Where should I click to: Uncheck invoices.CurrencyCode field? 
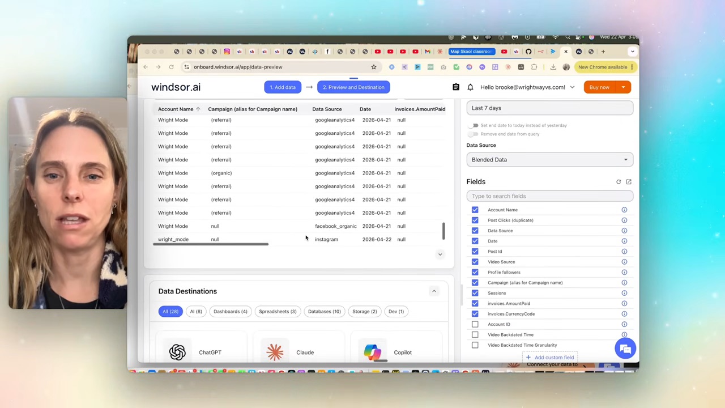click(x=475, y=314)
